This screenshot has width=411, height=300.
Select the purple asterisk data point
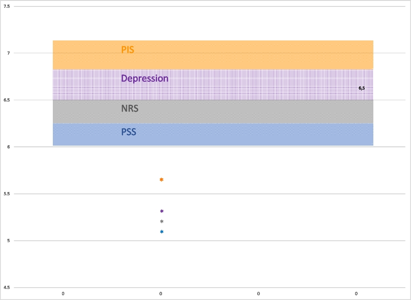click(162, 211)
